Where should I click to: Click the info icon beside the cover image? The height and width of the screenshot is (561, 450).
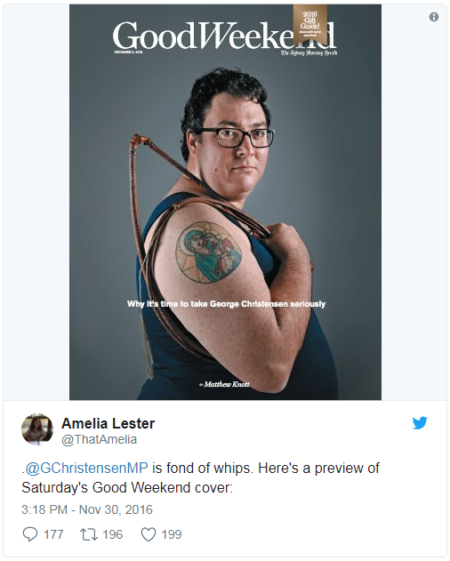[433, 17]
